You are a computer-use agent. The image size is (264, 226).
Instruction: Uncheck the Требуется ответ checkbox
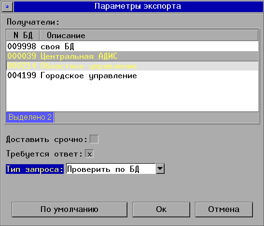pos(89,154)
